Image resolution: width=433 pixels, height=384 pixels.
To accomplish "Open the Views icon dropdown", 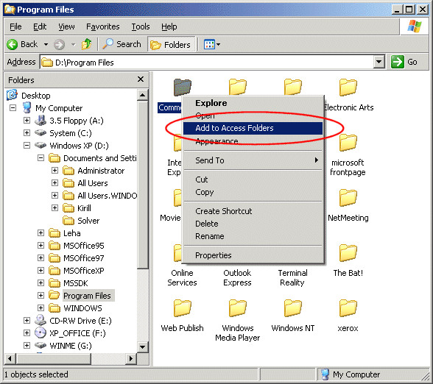I will coord(212,44).
